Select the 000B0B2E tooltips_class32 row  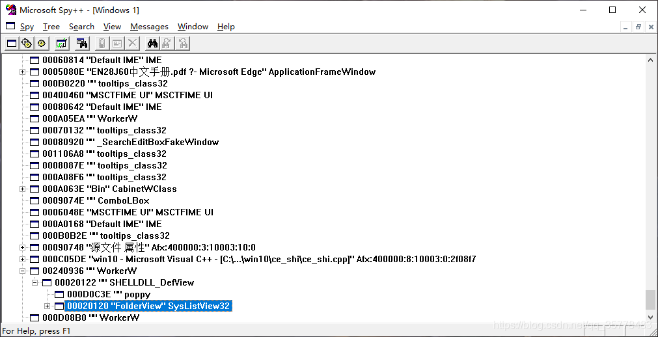click(106, 236)
